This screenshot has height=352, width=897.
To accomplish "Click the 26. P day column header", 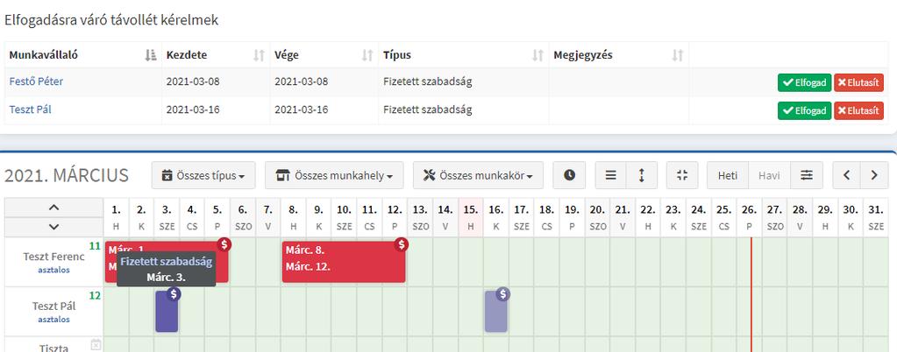I will click(750, 218).
